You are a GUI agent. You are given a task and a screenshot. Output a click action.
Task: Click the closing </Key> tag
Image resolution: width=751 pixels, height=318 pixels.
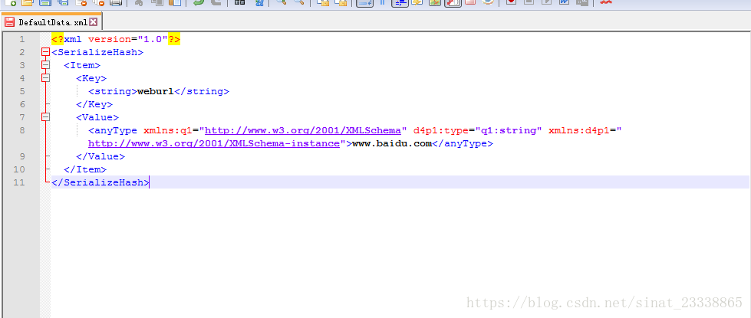[x=94, y=103]
